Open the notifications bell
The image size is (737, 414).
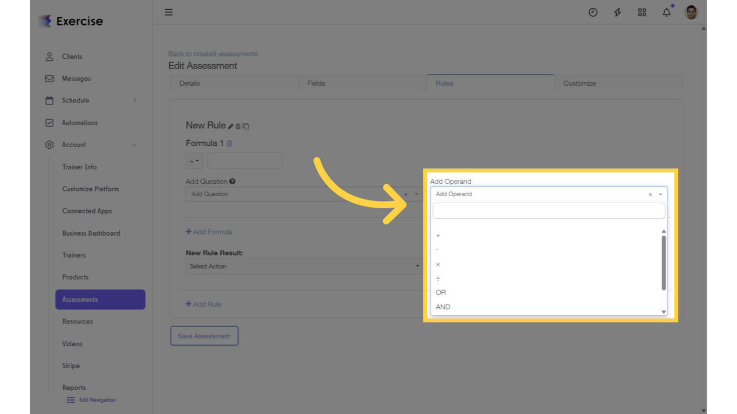(x=666, y=12)
